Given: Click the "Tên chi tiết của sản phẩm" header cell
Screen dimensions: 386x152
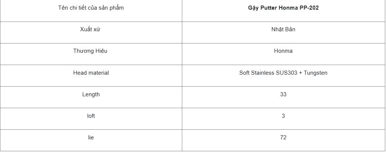Looking at the screenshot, I should (x=91, y=8).
